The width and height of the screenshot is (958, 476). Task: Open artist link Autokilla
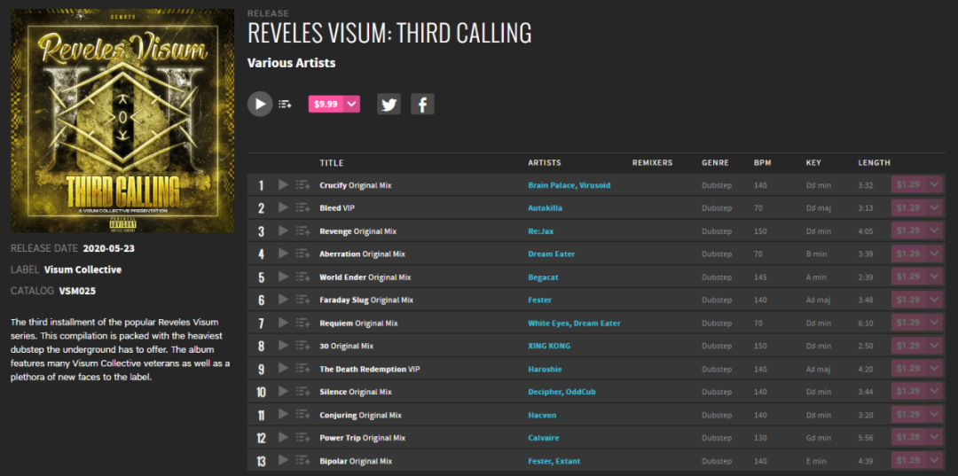[x=545, y=208]
